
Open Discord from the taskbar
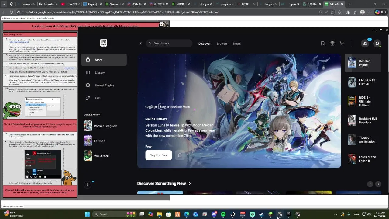pyautogui.click(x=214, y=214)
